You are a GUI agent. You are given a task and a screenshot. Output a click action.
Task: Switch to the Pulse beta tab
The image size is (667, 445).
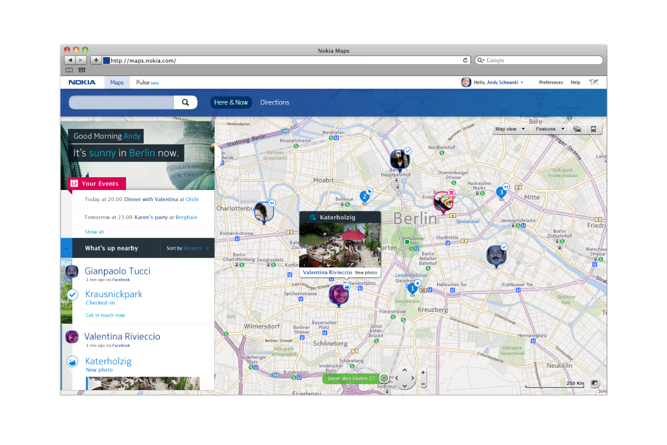click(x=147, y=82)
